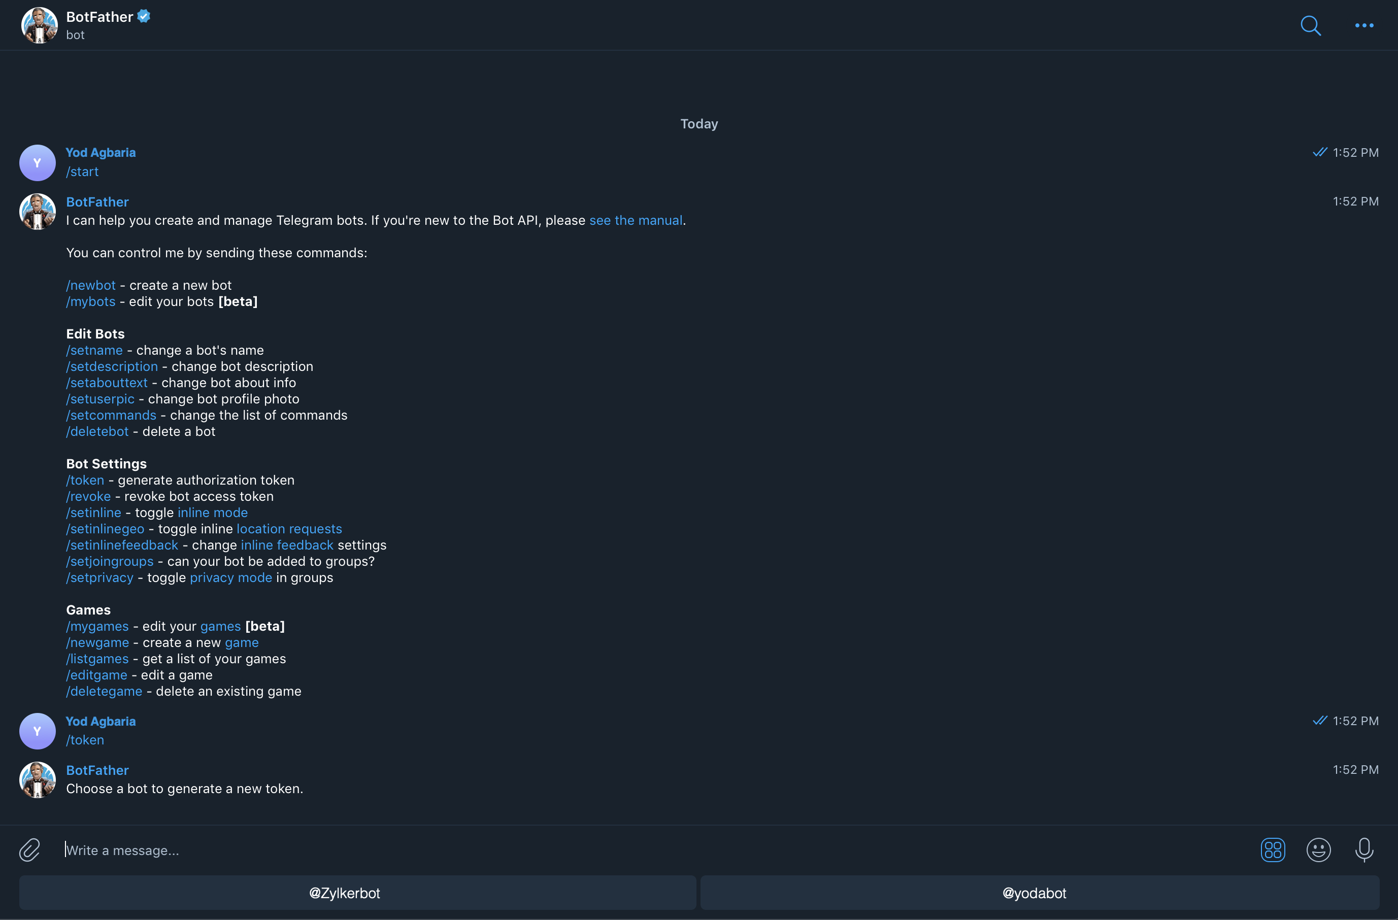
Task: Click the /listgames command link
Action: coord(97,659)
